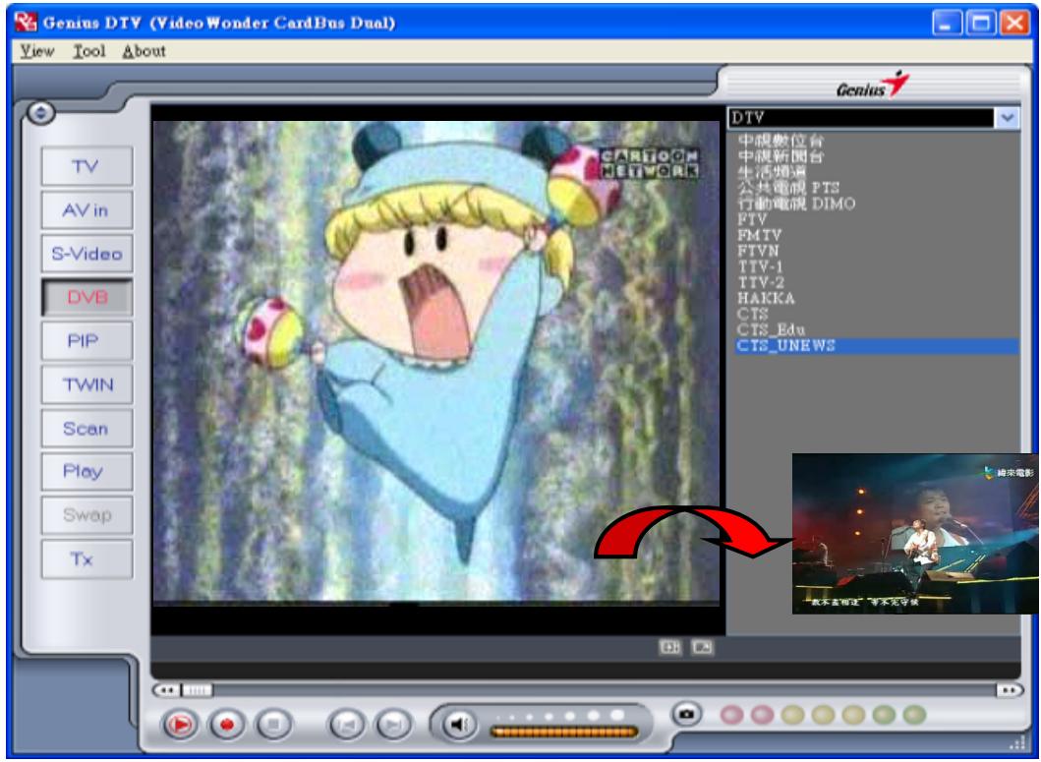
Task: Select channel 中視新聞台
Action: tap(781, 156)
